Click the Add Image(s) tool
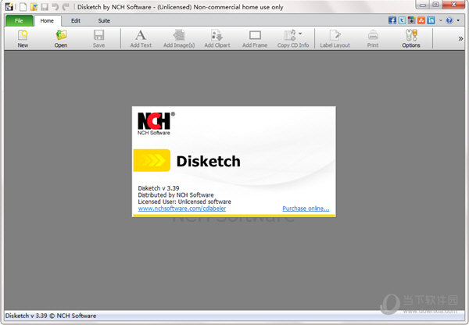The height and width of the screenshot is (325, 469). coord(179,37)
